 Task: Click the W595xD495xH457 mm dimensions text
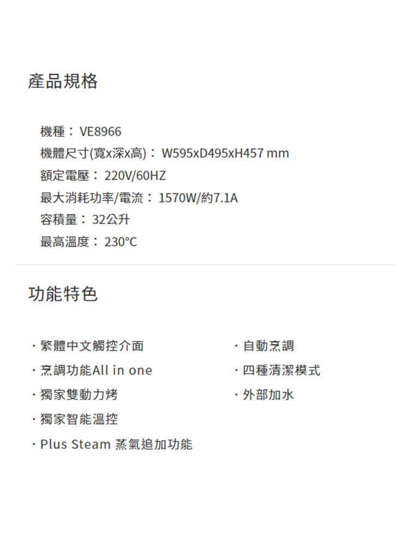[225, 153]
